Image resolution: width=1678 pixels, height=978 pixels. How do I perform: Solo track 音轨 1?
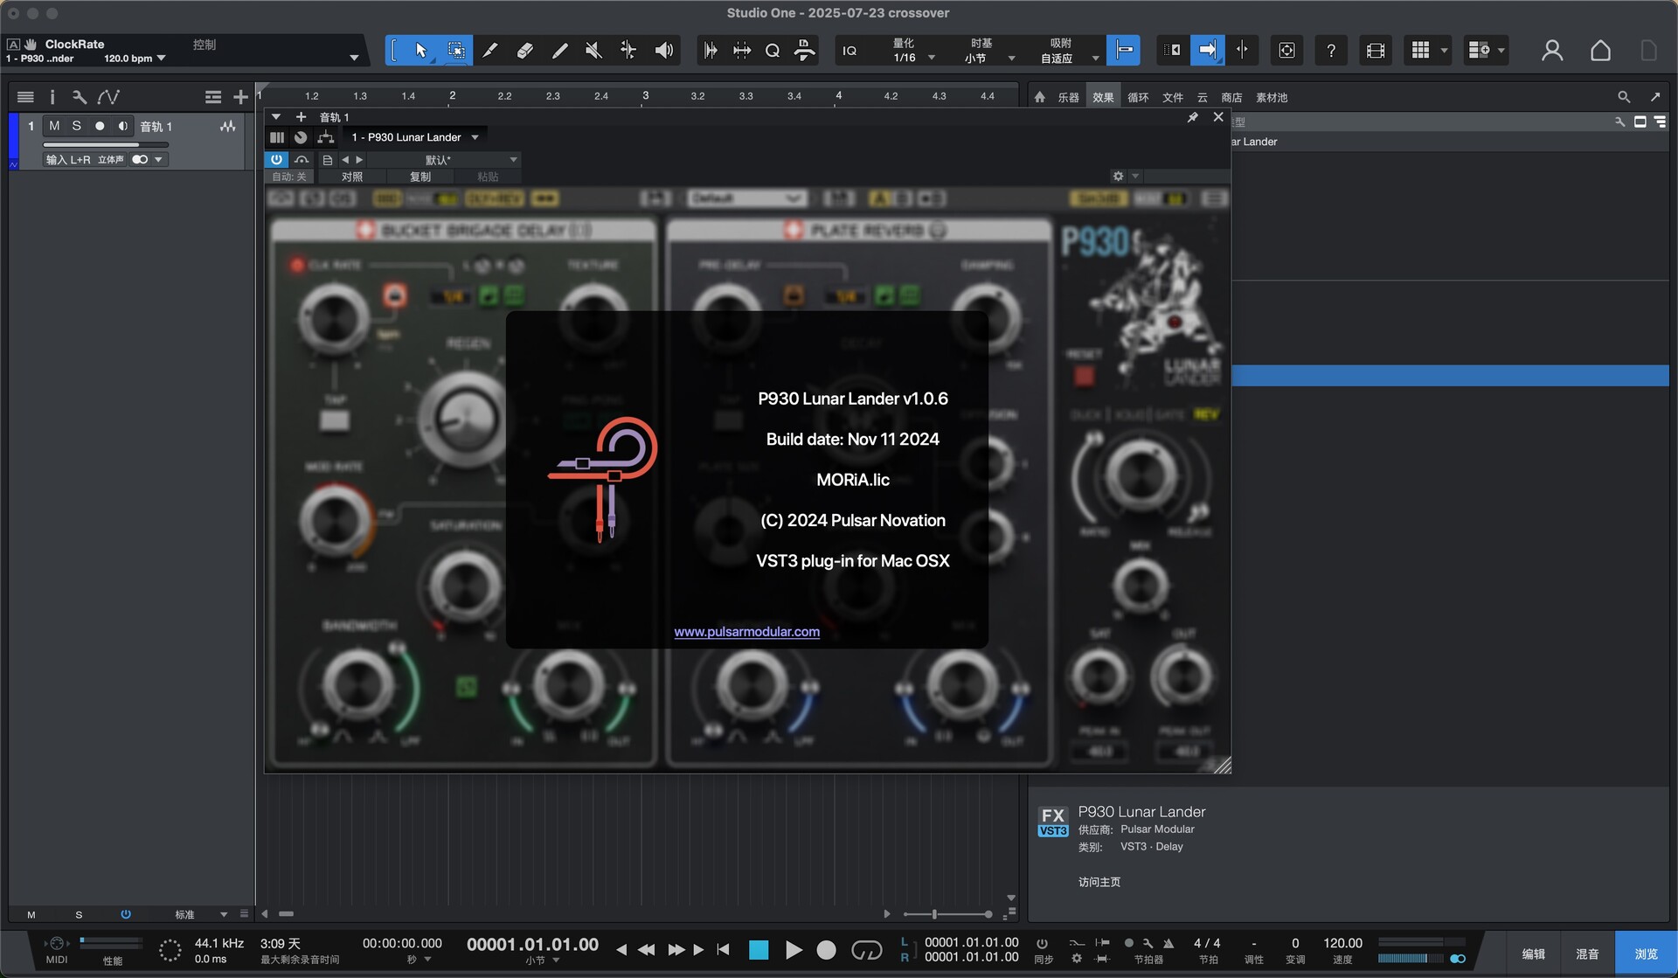pos(77,126)
